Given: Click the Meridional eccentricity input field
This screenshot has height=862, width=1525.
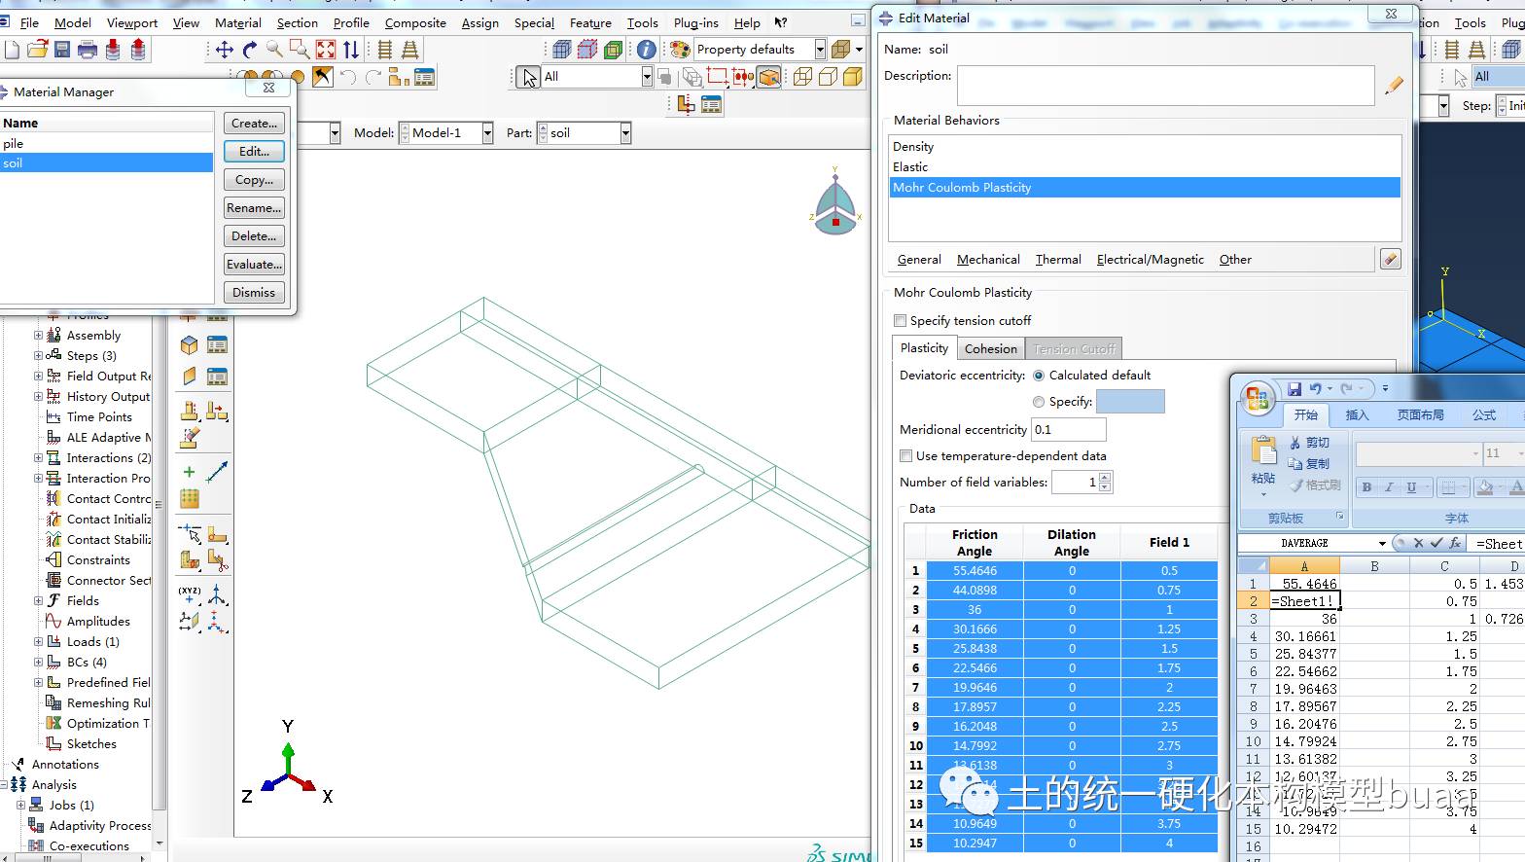Looking at the screenshot, I should (x=1068, y=430).
